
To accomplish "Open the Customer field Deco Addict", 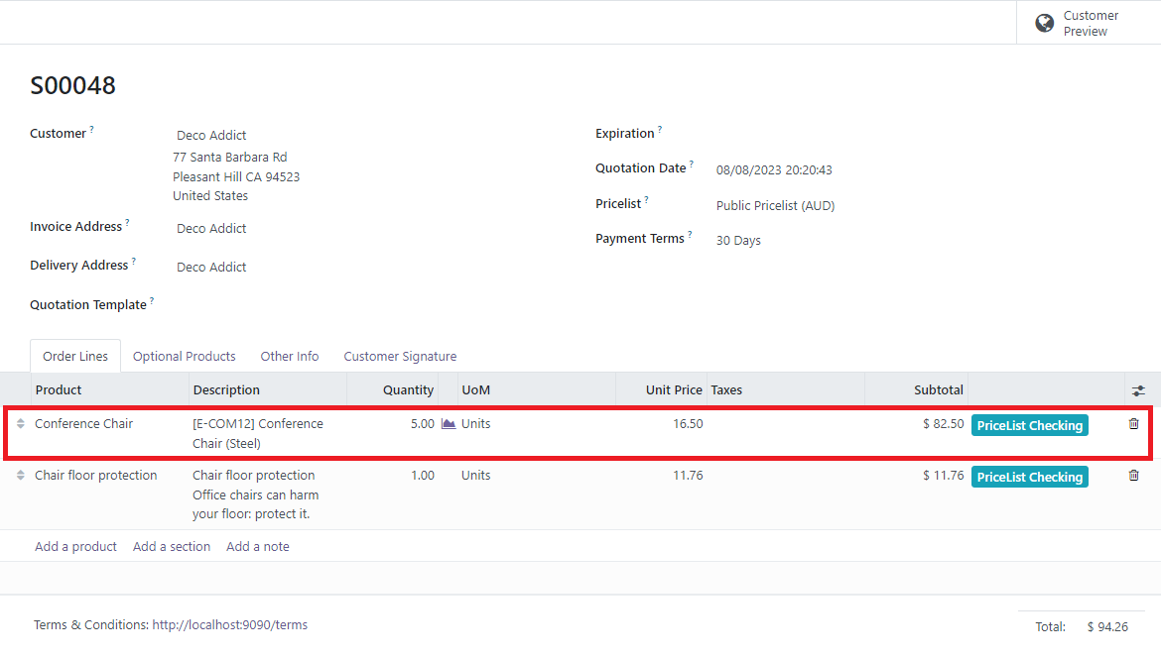I will pos(211,136).
